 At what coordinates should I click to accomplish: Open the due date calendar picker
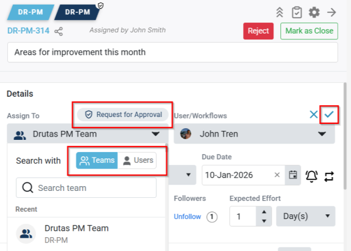pyautogui.click(x=292, y=175)
